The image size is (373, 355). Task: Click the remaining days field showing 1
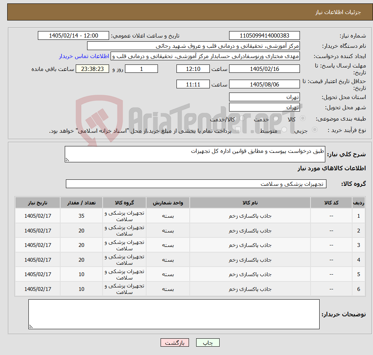point(141,69)
